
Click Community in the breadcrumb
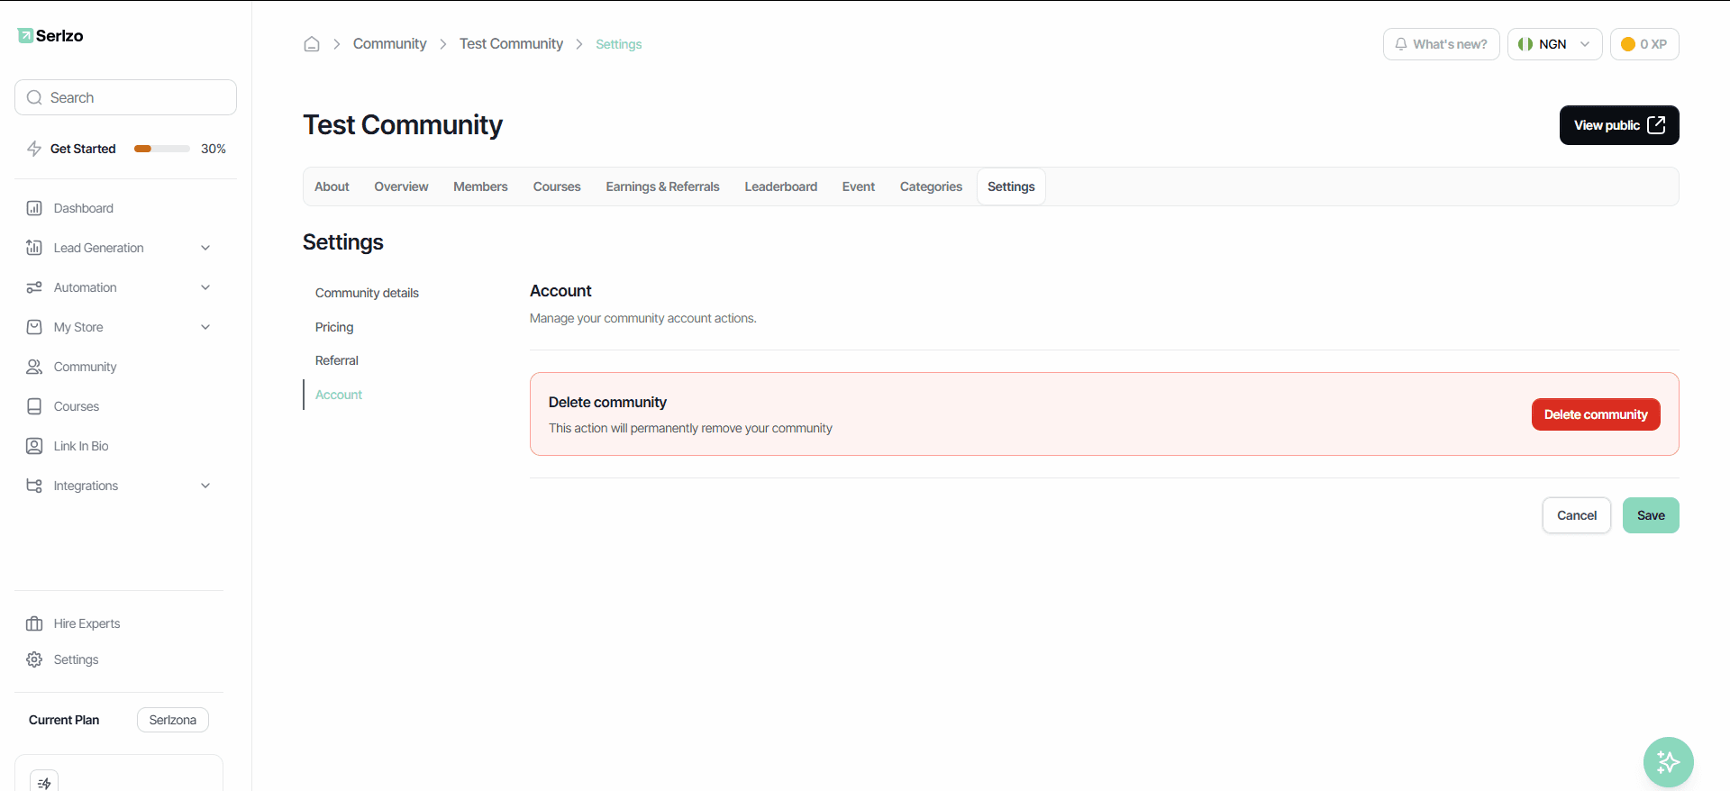pyautogui.click(x=389, y=44)
